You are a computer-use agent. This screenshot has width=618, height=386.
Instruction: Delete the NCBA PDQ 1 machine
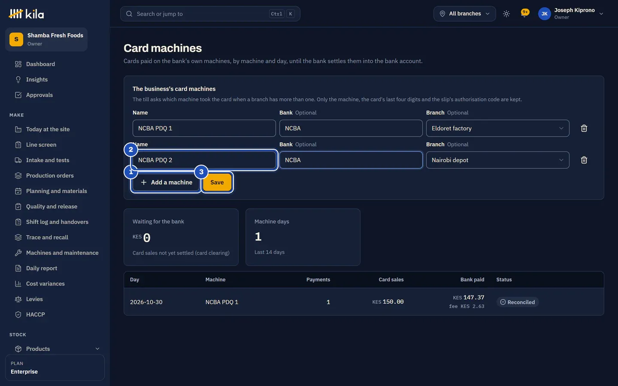coord(584,128)
